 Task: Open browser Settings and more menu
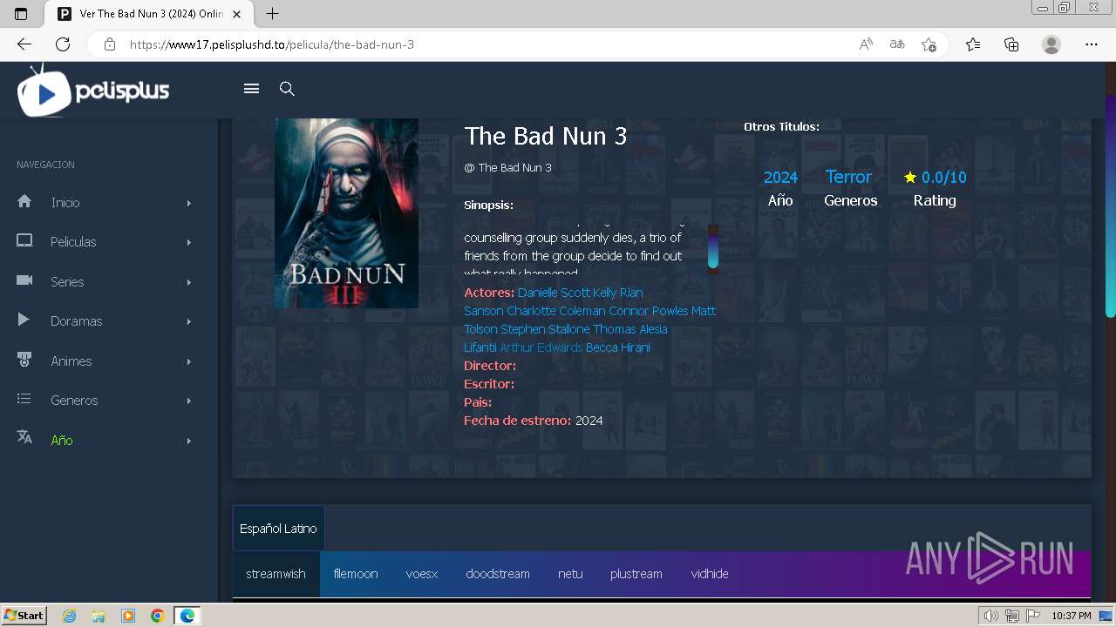(1092, 44)
